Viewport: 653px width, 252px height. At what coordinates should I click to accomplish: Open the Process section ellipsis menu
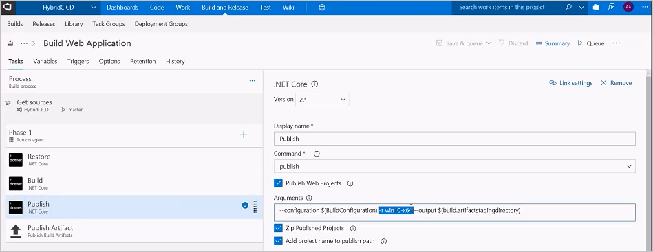tap(253, 80)
